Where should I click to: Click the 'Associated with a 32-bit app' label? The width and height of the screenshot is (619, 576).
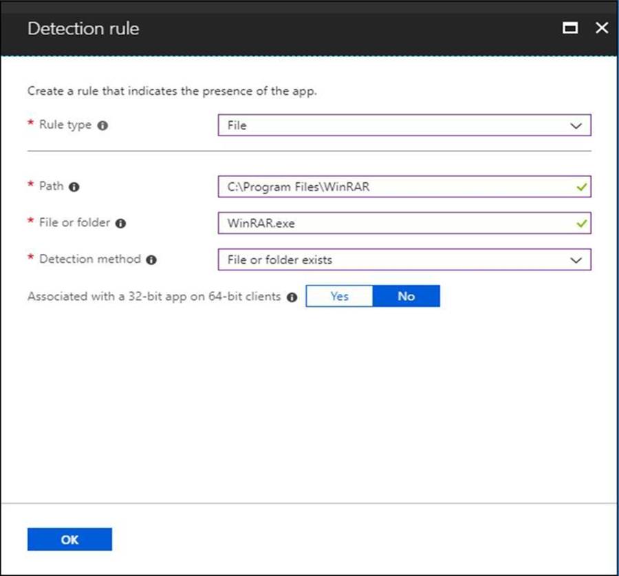pyautogui.click(x=154, y=297)
